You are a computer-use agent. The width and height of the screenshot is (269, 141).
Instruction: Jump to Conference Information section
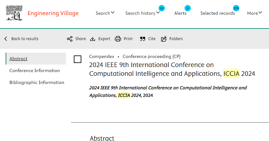[35, 70]
